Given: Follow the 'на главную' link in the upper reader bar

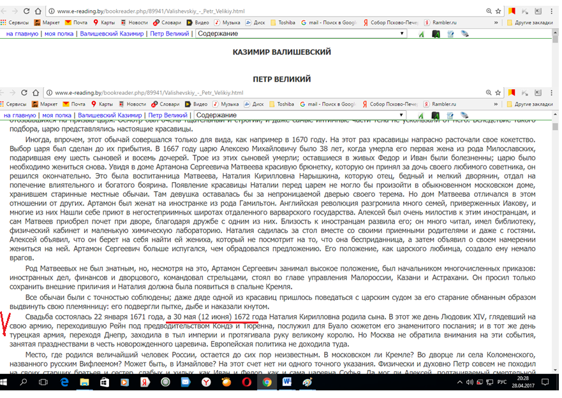Looking at the screenshot, I should coord(22,34).
